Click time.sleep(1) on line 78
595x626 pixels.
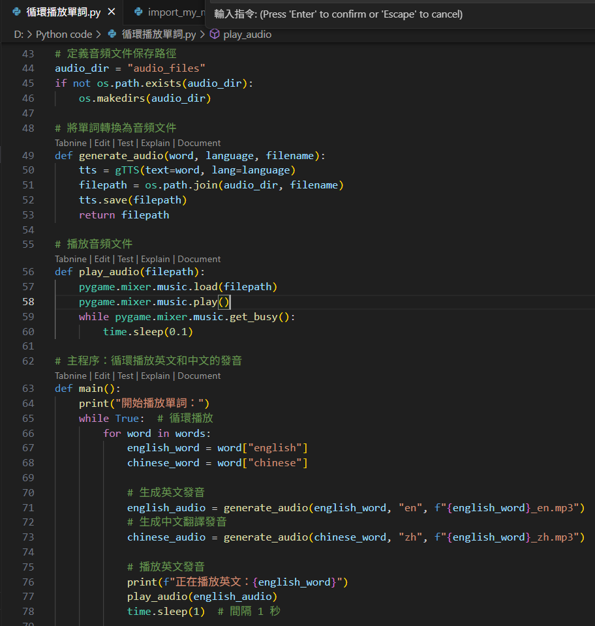(166, 612)
